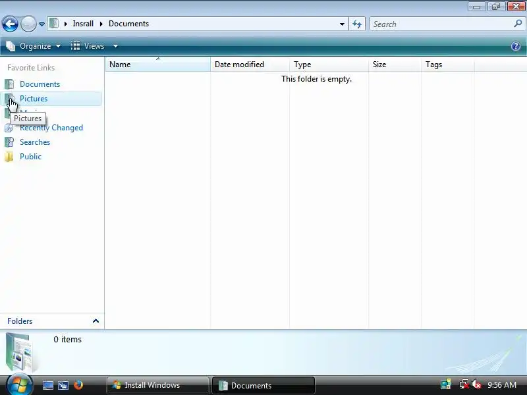Click Show Desktop quick launch icon
This screenshot has width=527, height=395.
pos(47,385)
